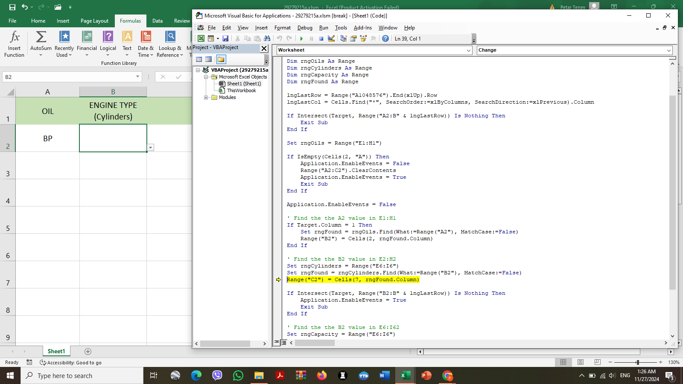Switch to the Data ribbon tab in Excel

(x=158, y=21)
